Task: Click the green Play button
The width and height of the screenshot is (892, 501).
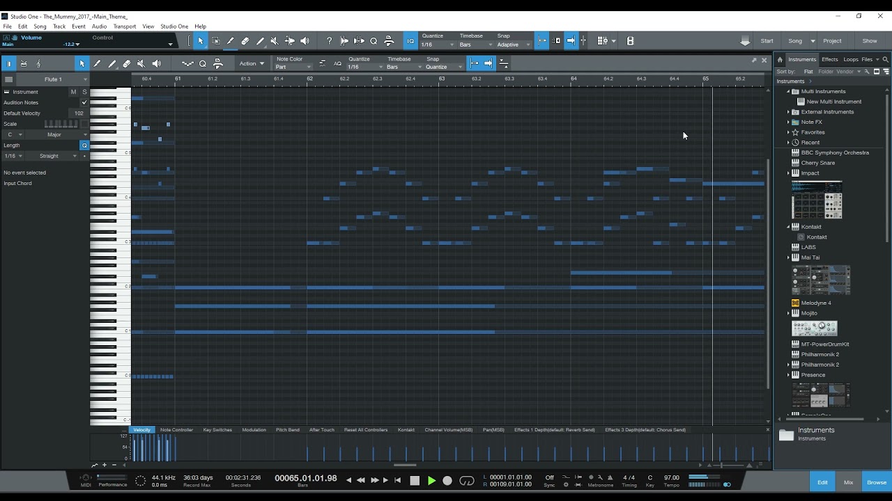Action: (x=431, y=480)
